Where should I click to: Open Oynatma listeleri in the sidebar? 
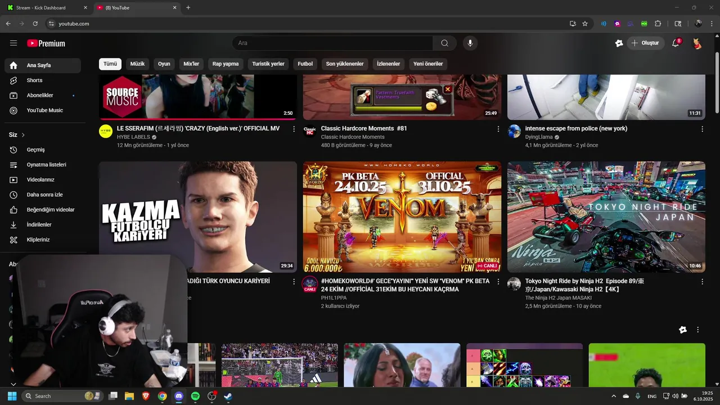pyautogui.click(x=43, y=165)
